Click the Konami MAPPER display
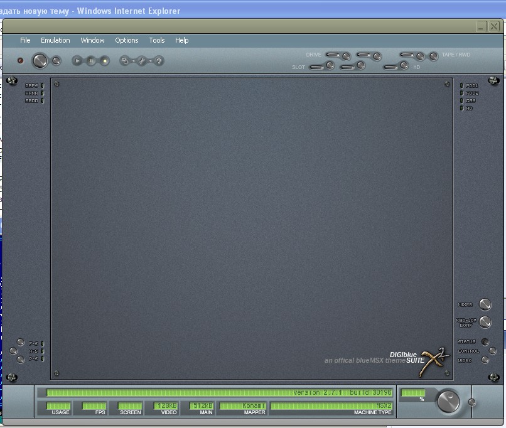Screen dimensions: 506x428 (243, 406)
